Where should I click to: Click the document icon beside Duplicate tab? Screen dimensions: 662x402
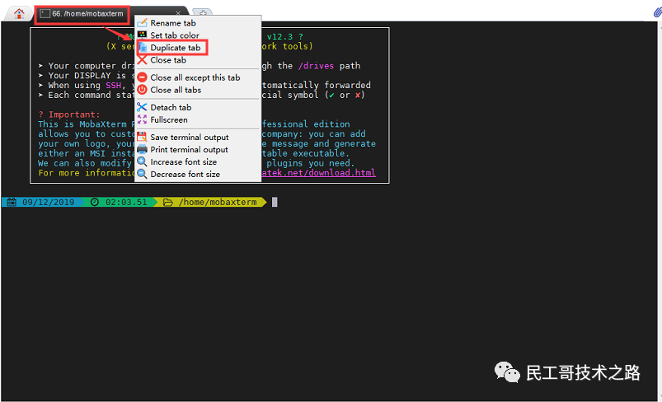point(143,48)
